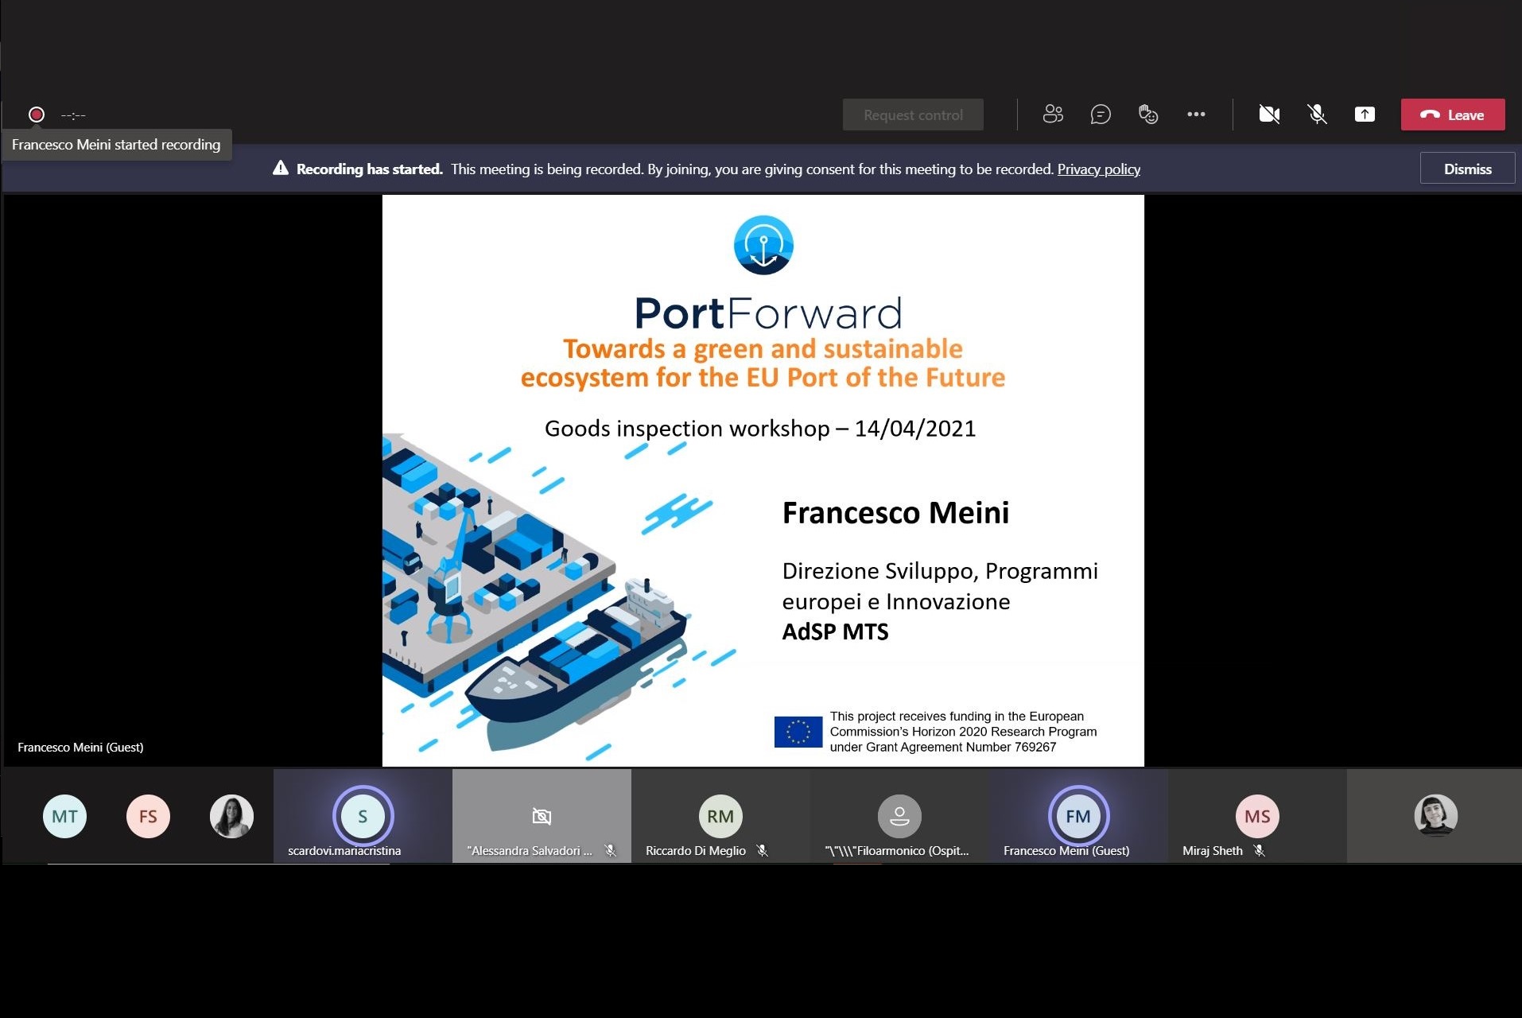This screenshot has height=1018, width=1522.
Task: Click 'Goods inspection workshop – 14/04/2021' text
Action: (760, 429)
